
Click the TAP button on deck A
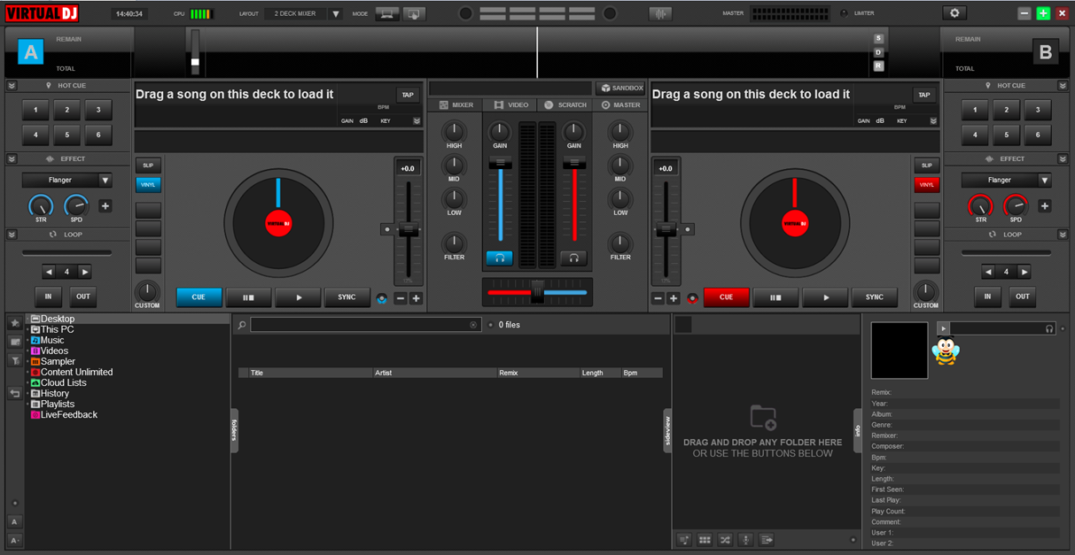[408, 95]
